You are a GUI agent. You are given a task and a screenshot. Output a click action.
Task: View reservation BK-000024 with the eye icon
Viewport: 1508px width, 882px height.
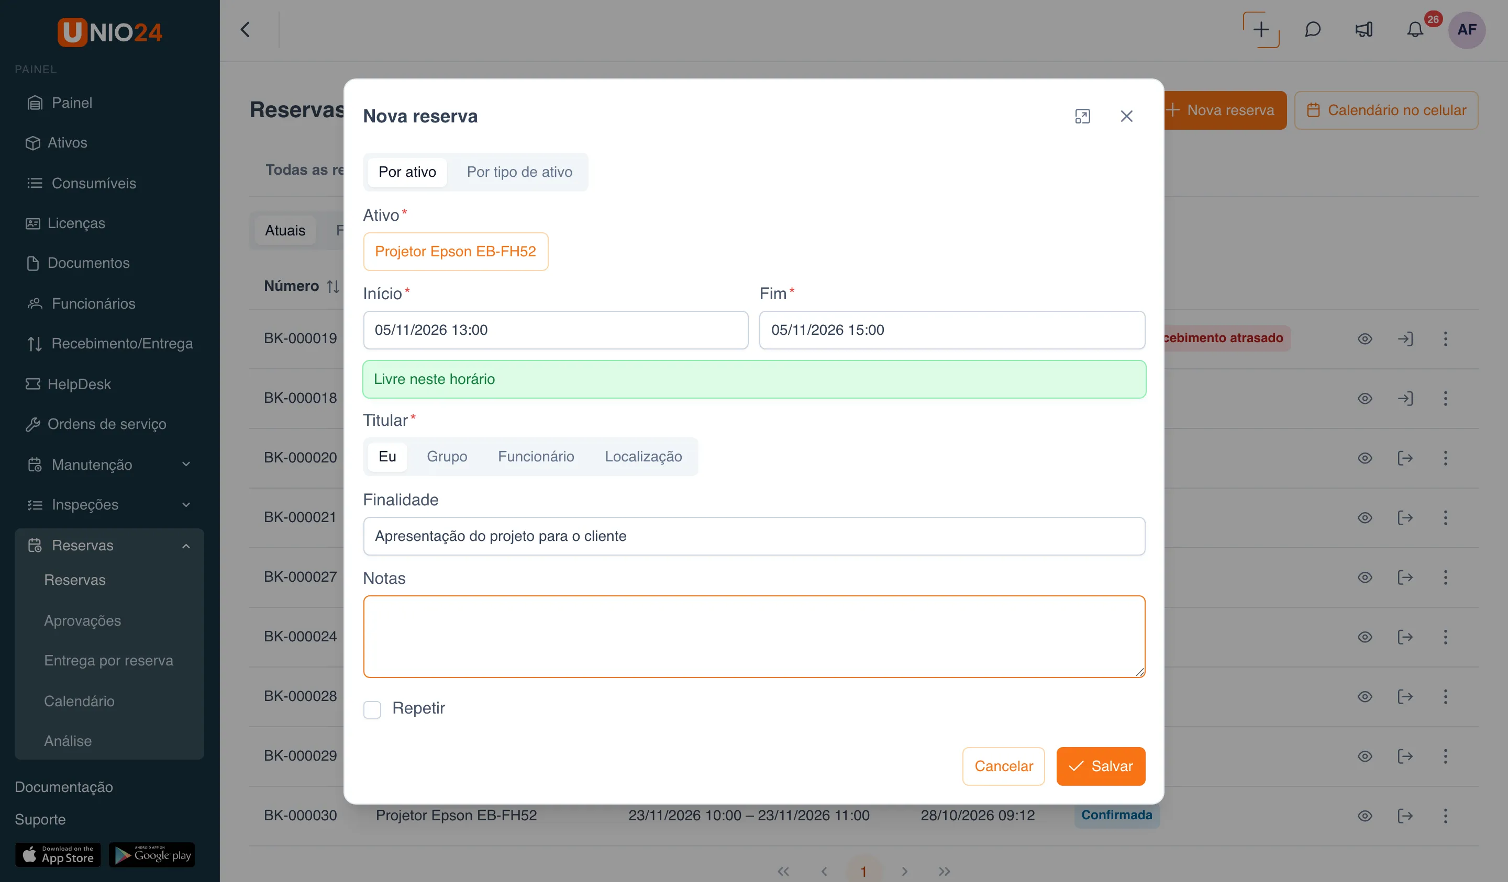click(1365, 637)
